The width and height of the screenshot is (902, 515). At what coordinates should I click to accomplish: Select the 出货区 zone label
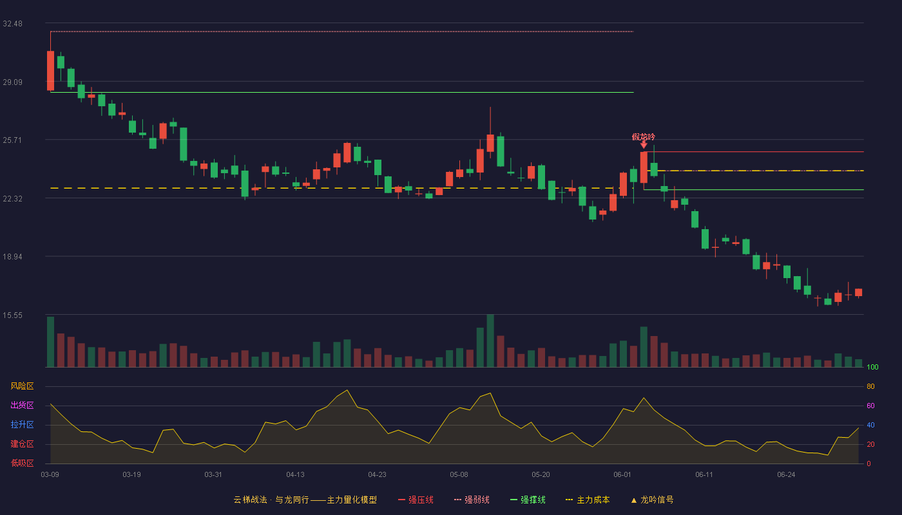tap(22, 406)
